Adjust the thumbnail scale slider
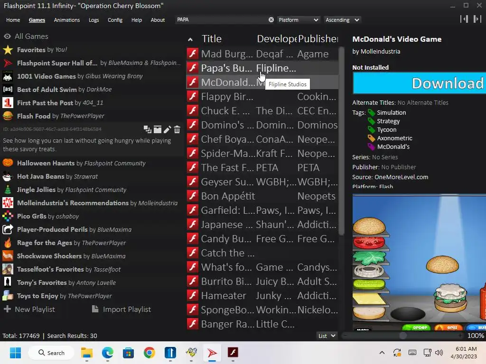Viewport: 486px width, 364px height. tap(402, 336)
